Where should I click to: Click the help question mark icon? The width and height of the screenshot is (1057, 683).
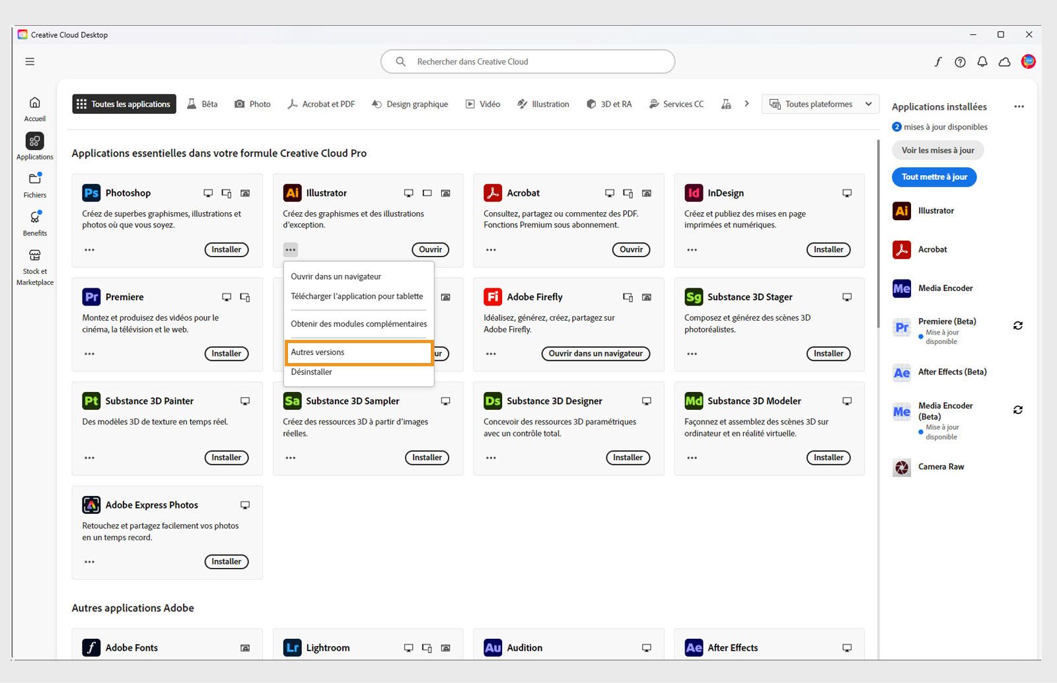tap(960, 61)
